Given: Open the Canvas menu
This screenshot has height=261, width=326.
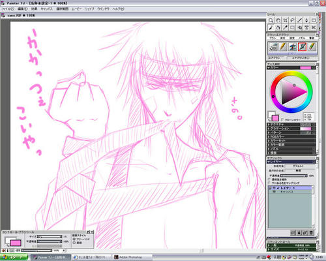Looking at the screenshot, I should tap(47, 9).
